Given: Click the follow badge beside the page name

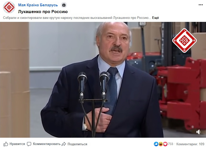Looking at the screenshot, I should [x=64, y=5].
